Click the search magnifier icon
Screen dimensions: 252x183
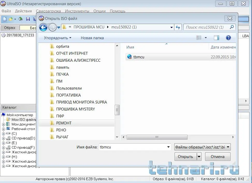pos(232,27)
